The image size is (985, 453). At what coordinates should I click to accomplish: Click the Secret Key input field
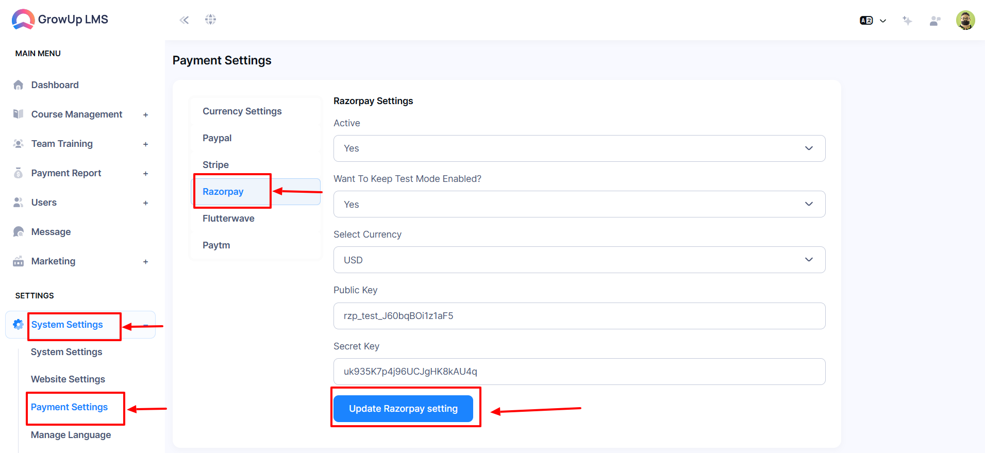pyautogui.click(x=579, y=372)
